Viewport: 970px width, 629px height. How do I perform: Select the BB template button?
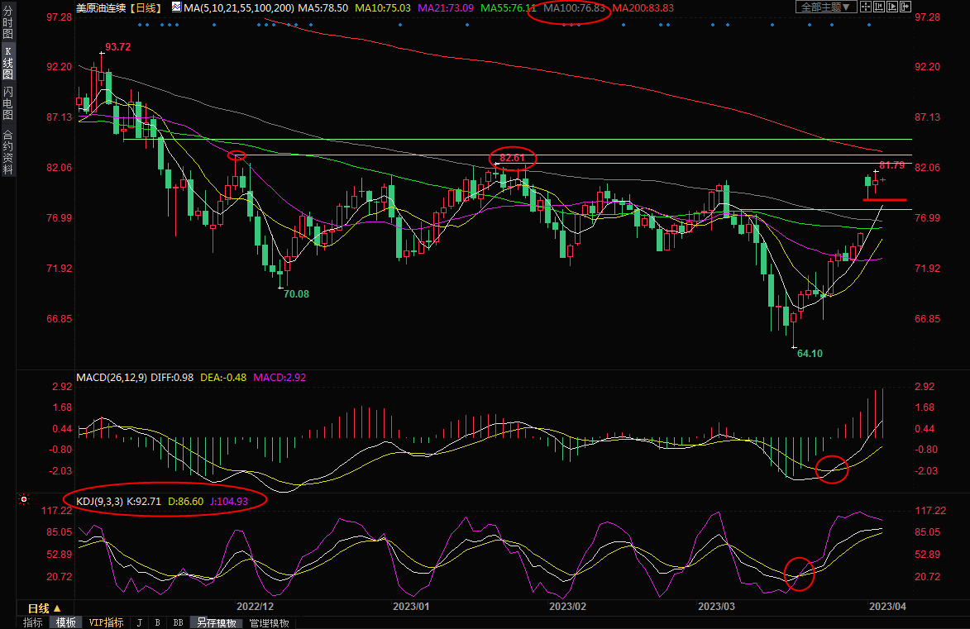pos(178,622)
